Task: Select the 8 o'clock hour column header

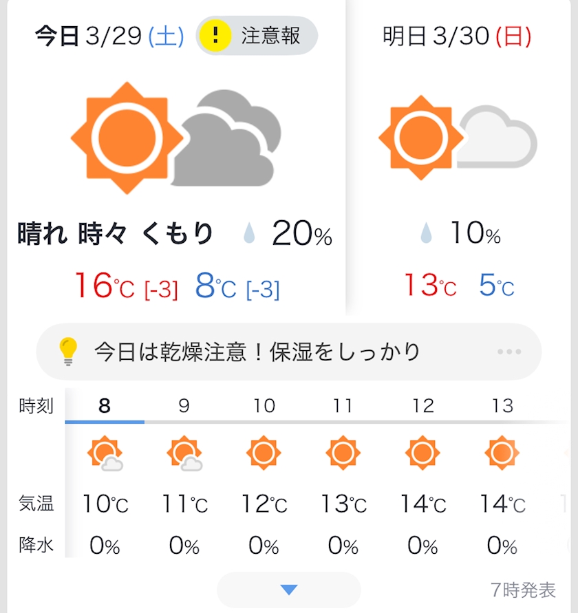Action: [105, 406]
